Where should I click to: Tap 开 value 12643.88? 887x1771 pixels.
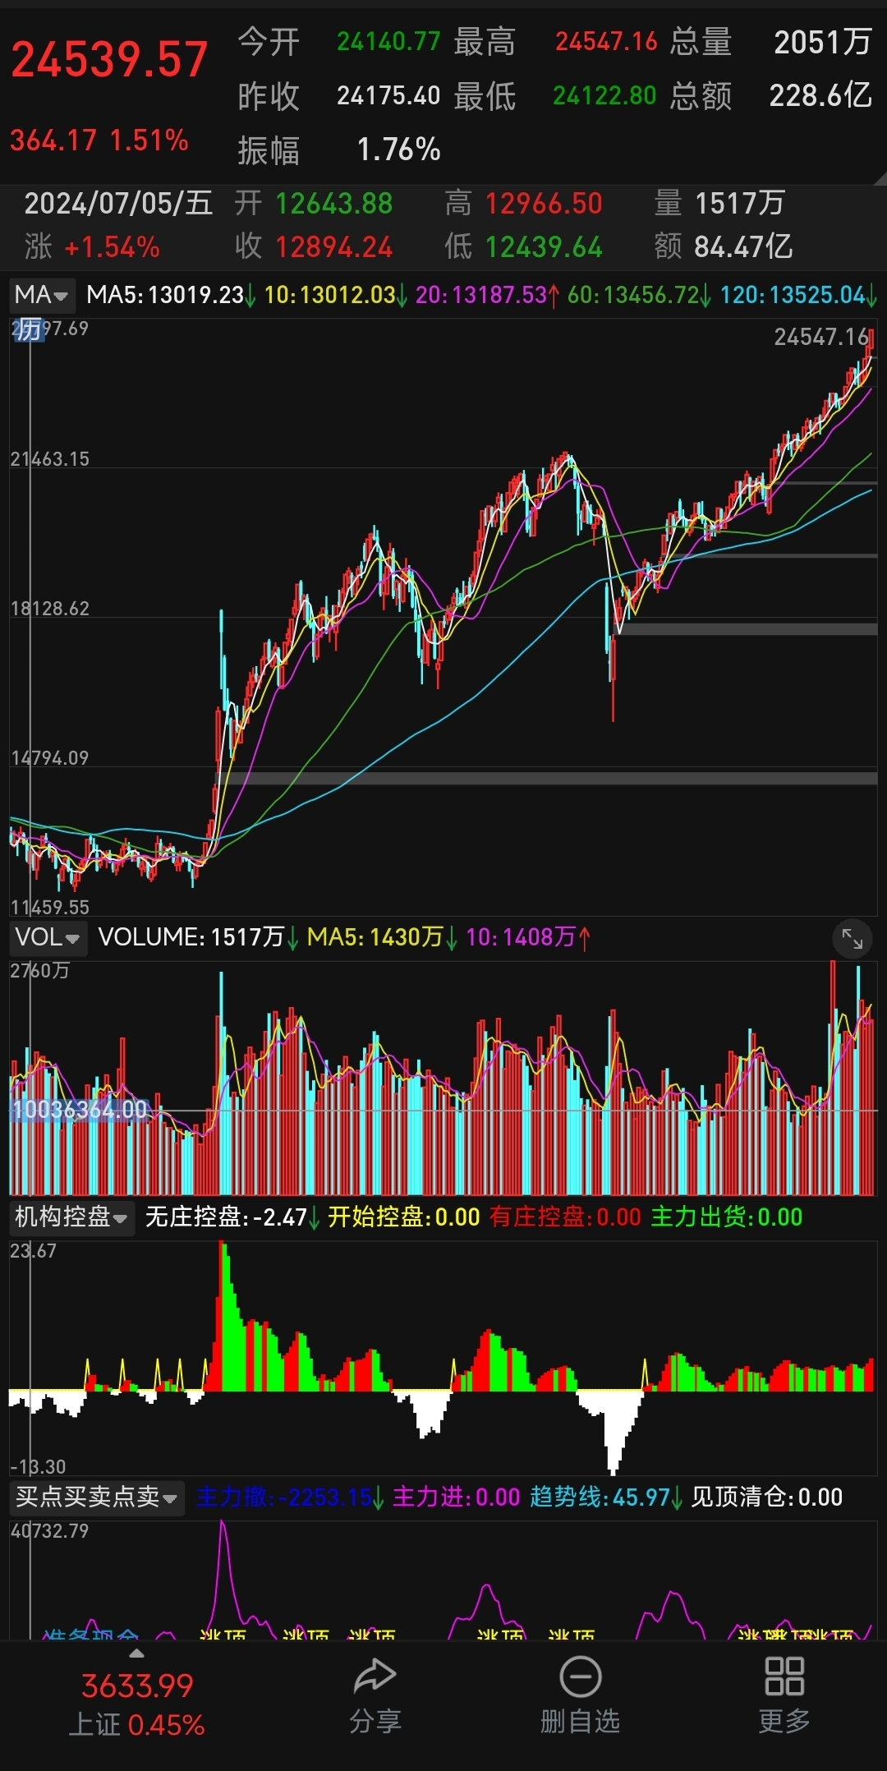click(x=334, y=204)
